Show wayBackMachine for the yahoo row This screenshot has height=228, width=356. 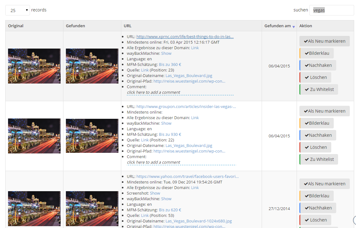tap(166, 199)
